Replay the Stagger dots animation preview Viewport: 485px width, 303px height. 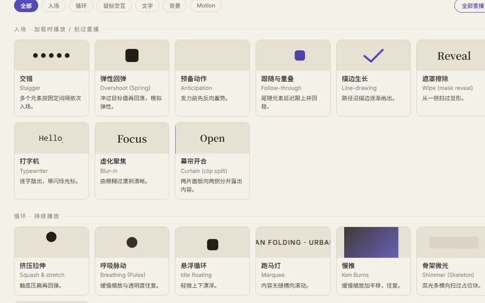pos(52,56)
